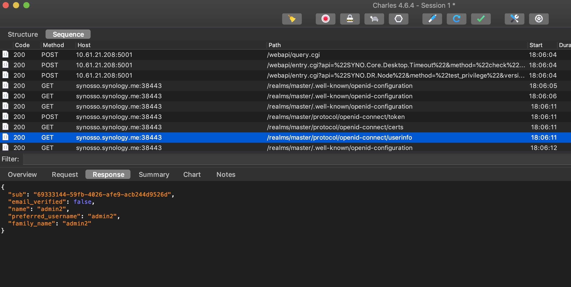Select the openid-connect/userinfo request row

[x=285, y=138]
